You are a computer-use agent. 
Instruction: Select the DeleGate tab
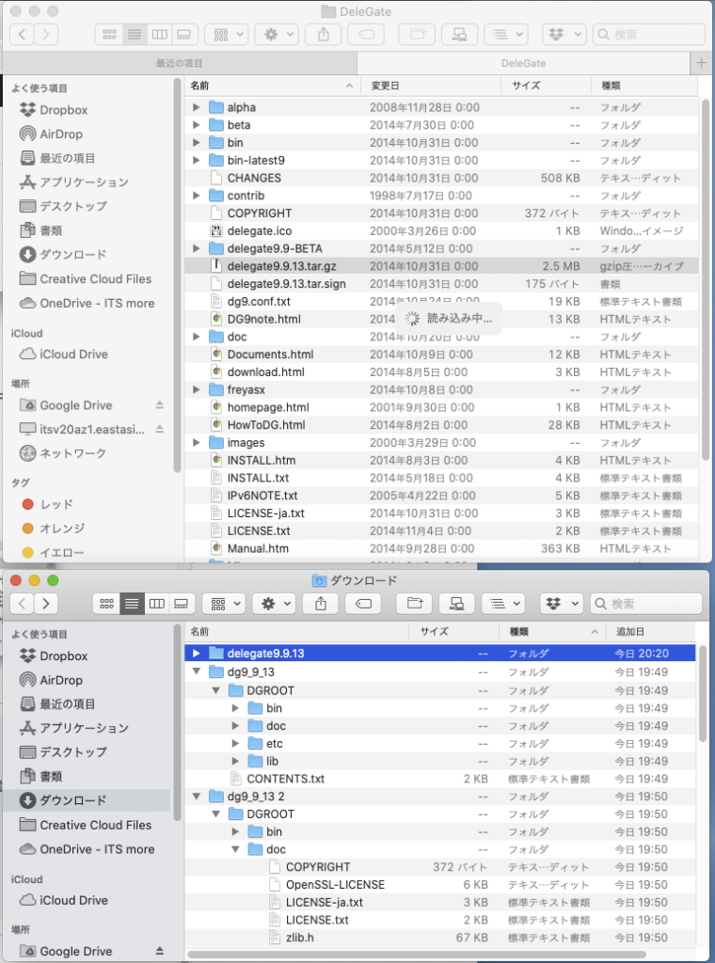coord(524,63)
